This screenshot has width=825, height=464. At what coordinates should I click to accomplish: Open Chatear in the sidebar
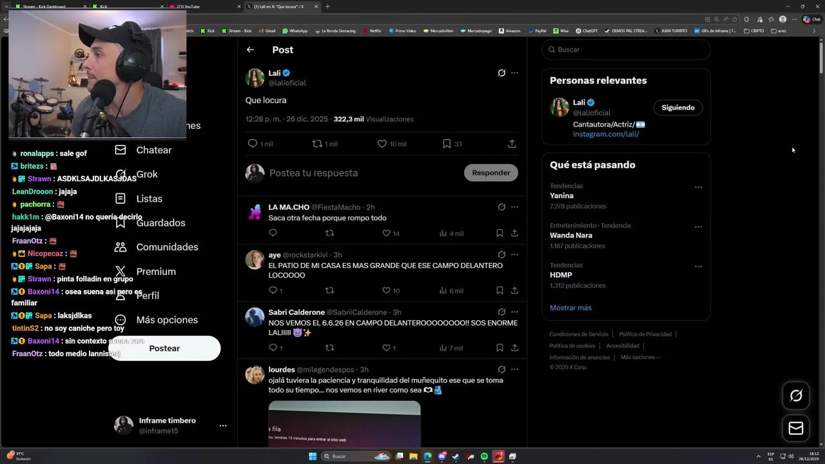point(143,150)
